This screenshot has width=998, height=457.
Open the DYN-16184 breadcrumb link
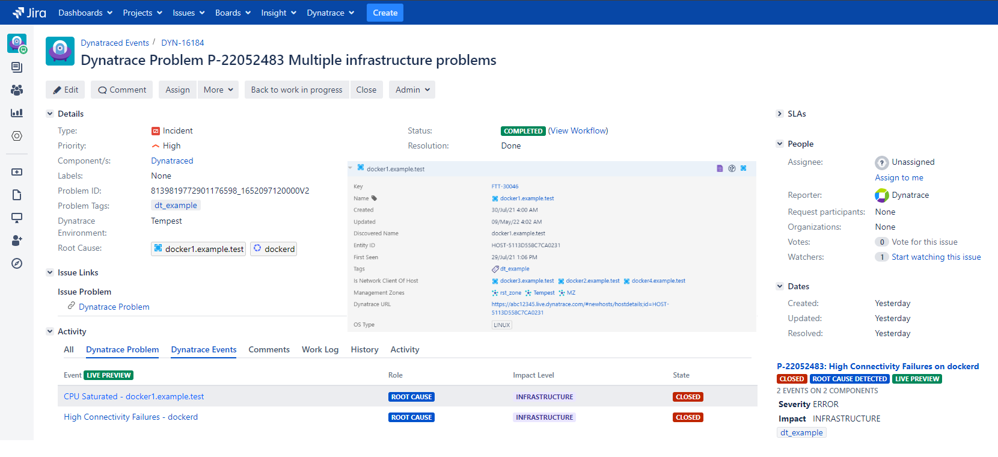(183, 43)
